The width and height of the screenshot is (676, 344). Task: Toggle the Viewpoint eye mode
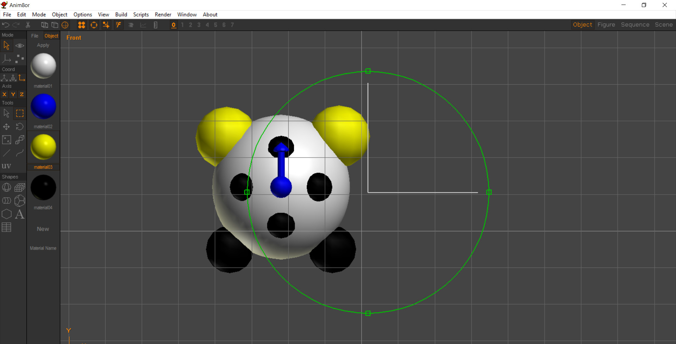click(x=20, y=45)
